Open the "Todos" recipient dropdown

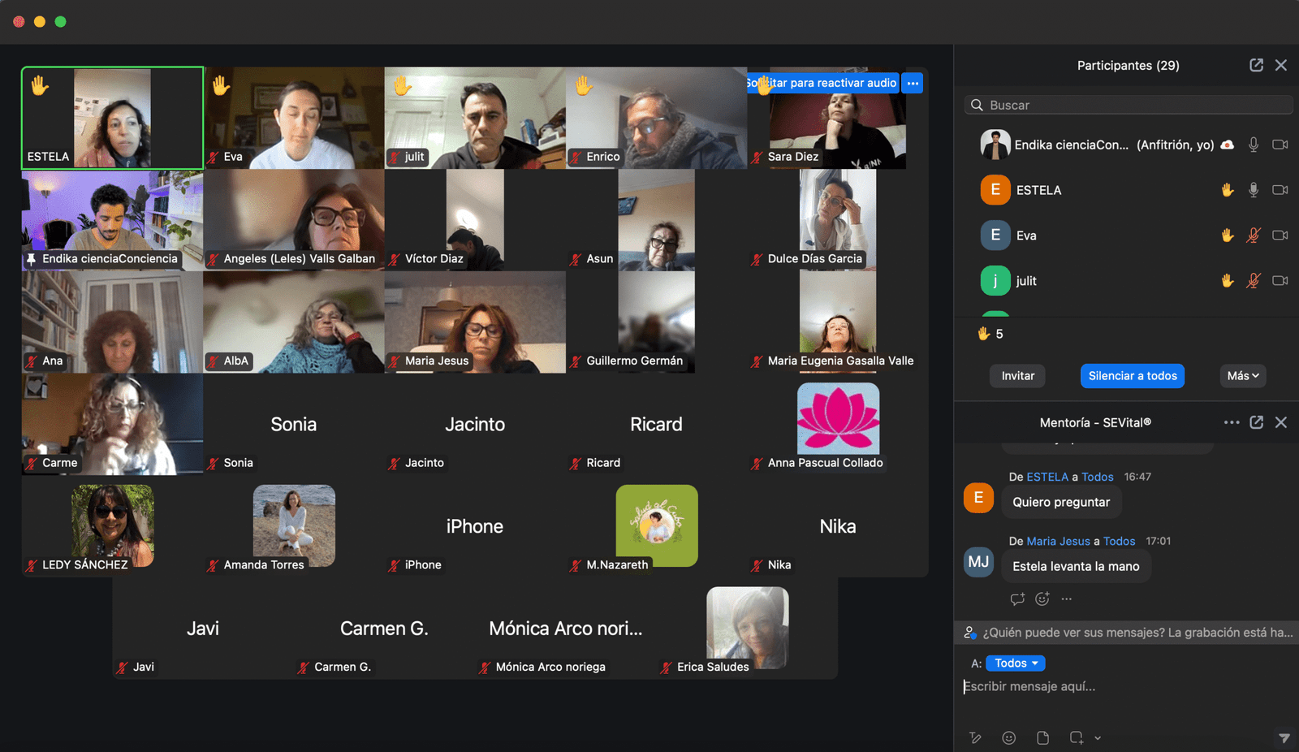coord(1016,663)
